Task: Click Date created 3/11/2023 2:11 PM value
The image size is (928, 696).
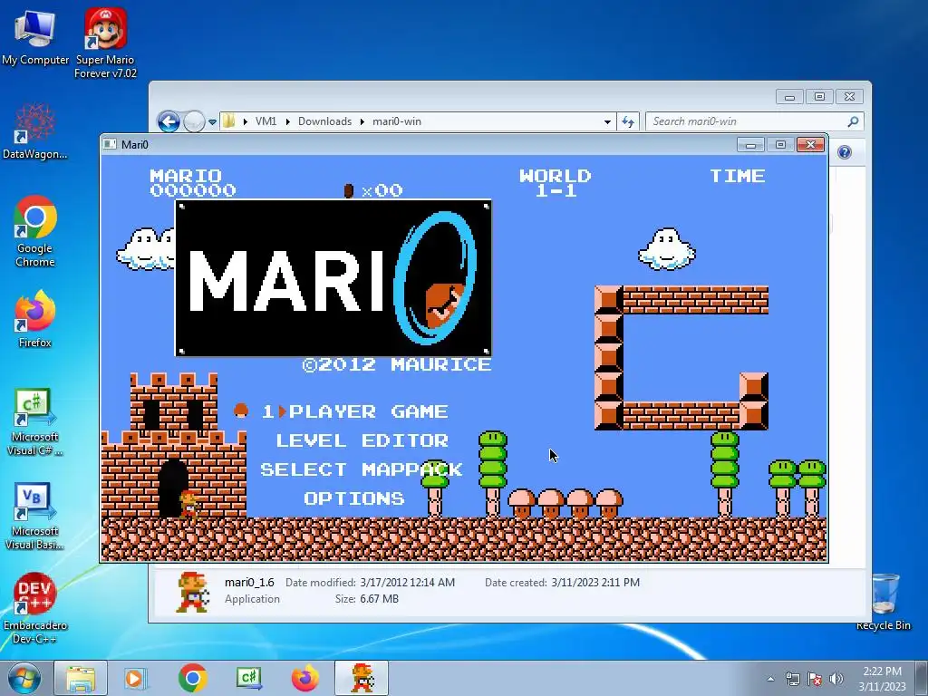Action: click(x=594, y=583)
